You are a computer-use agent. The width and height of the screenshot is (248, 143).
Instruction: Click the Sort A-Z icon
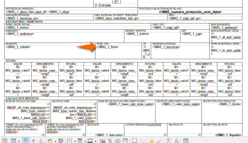(x=142, y=141)
